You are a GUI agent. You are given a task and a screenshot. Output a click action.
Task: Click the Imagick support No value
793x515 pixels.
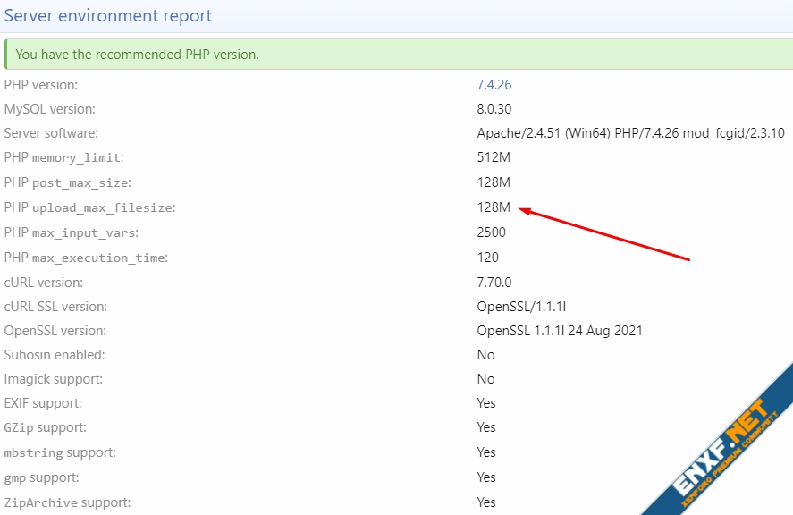click(485, 379)
